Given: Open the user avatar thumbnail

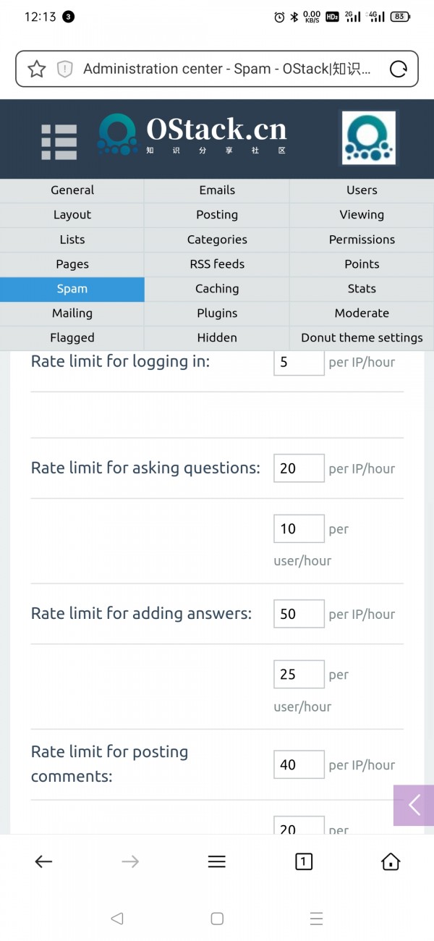Looking at the screenshot, I should point(368,138).
